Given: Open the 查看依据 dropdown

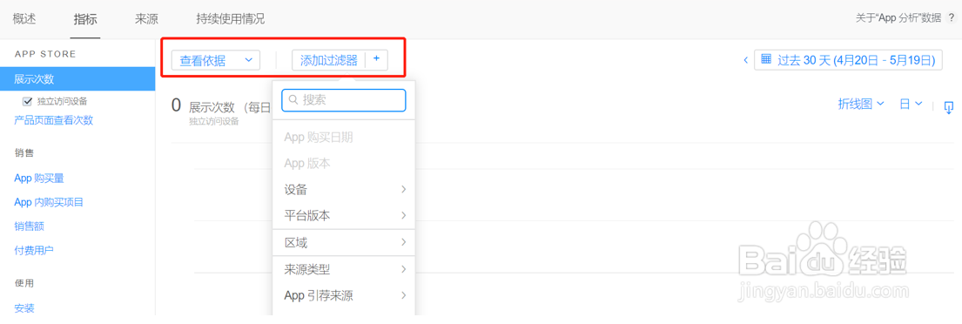Looking at the screenshot, I should pyautogui.click(x=216, y=60).
